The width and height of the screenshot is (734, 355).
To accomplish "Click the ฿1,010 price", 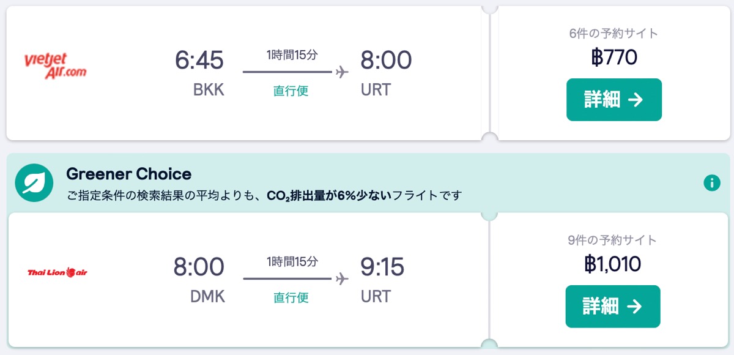I will (x=613, y=264).
